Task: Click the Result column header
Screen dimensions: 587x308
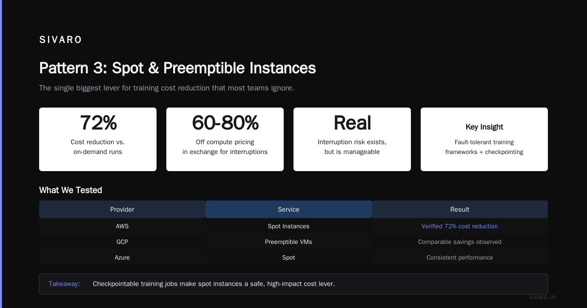Action: click(x=460, y=209)
